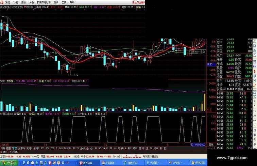This screenshot has height=166, width=257.
Task: Click the 模板 tab at bottom
Action: (8, 148)
